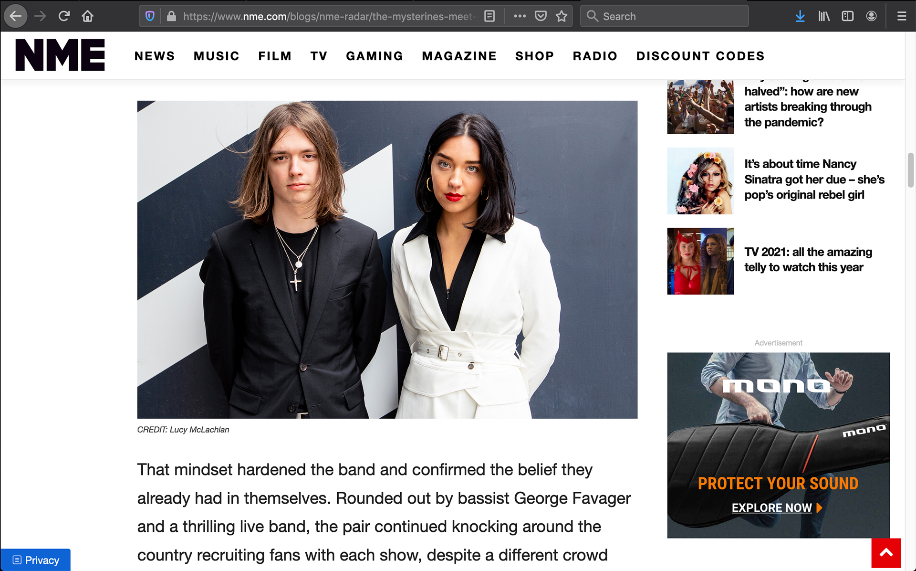Open the browser home page icon
The image size is (916, 571).
(87, 16)
